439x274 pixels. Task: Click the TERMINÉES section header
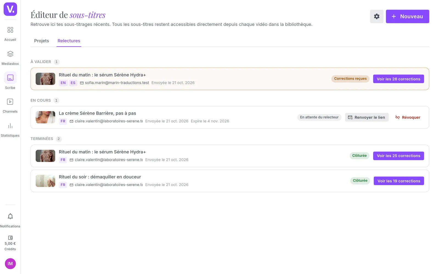click(42, 139)
